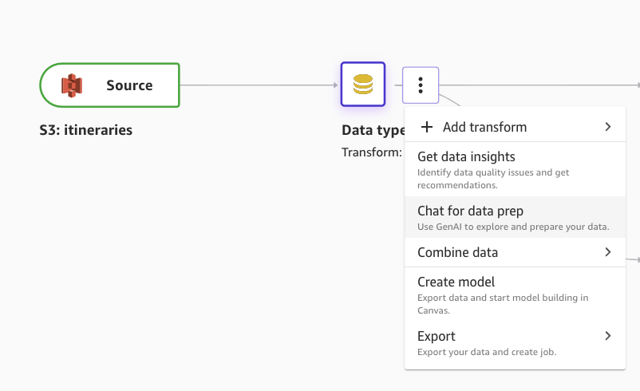Image resolution: width=640 pixels, height=391 pixels.
Task: Click the arrowhead entering the Data types node
Action: 335,85
